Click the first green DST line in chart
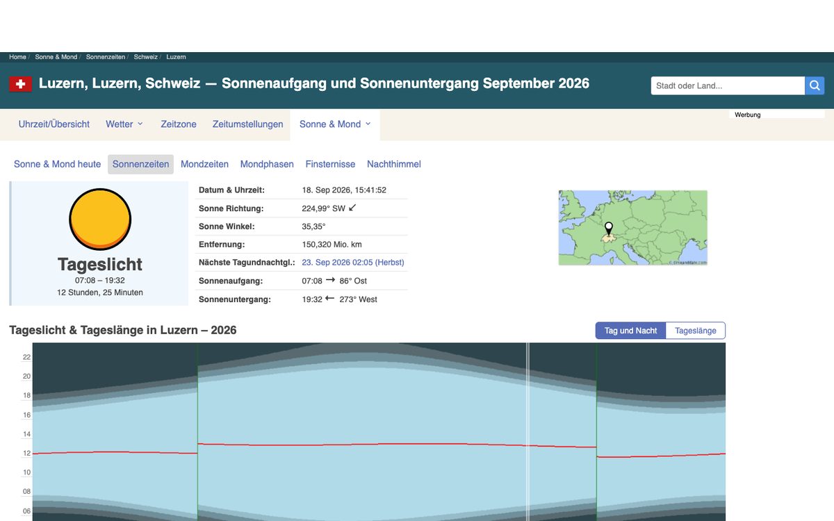Viewport: 834px width, 521px height. click(x=198, y=431)
